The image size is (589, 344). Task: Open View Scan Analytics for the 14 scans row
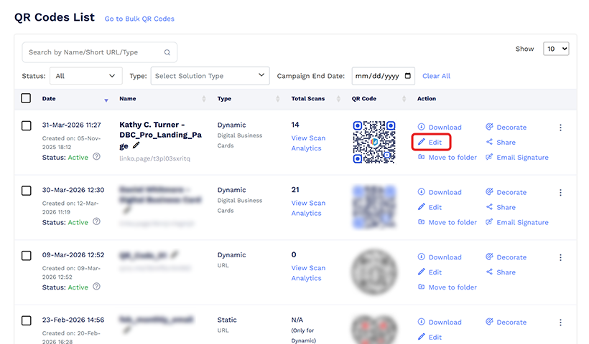308,143
